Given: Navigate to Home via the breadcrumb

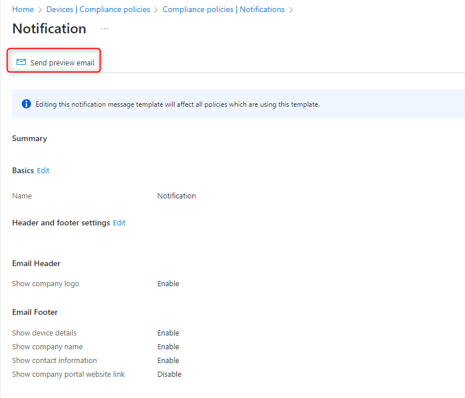Looking at the screenshot, I should 22,9.
